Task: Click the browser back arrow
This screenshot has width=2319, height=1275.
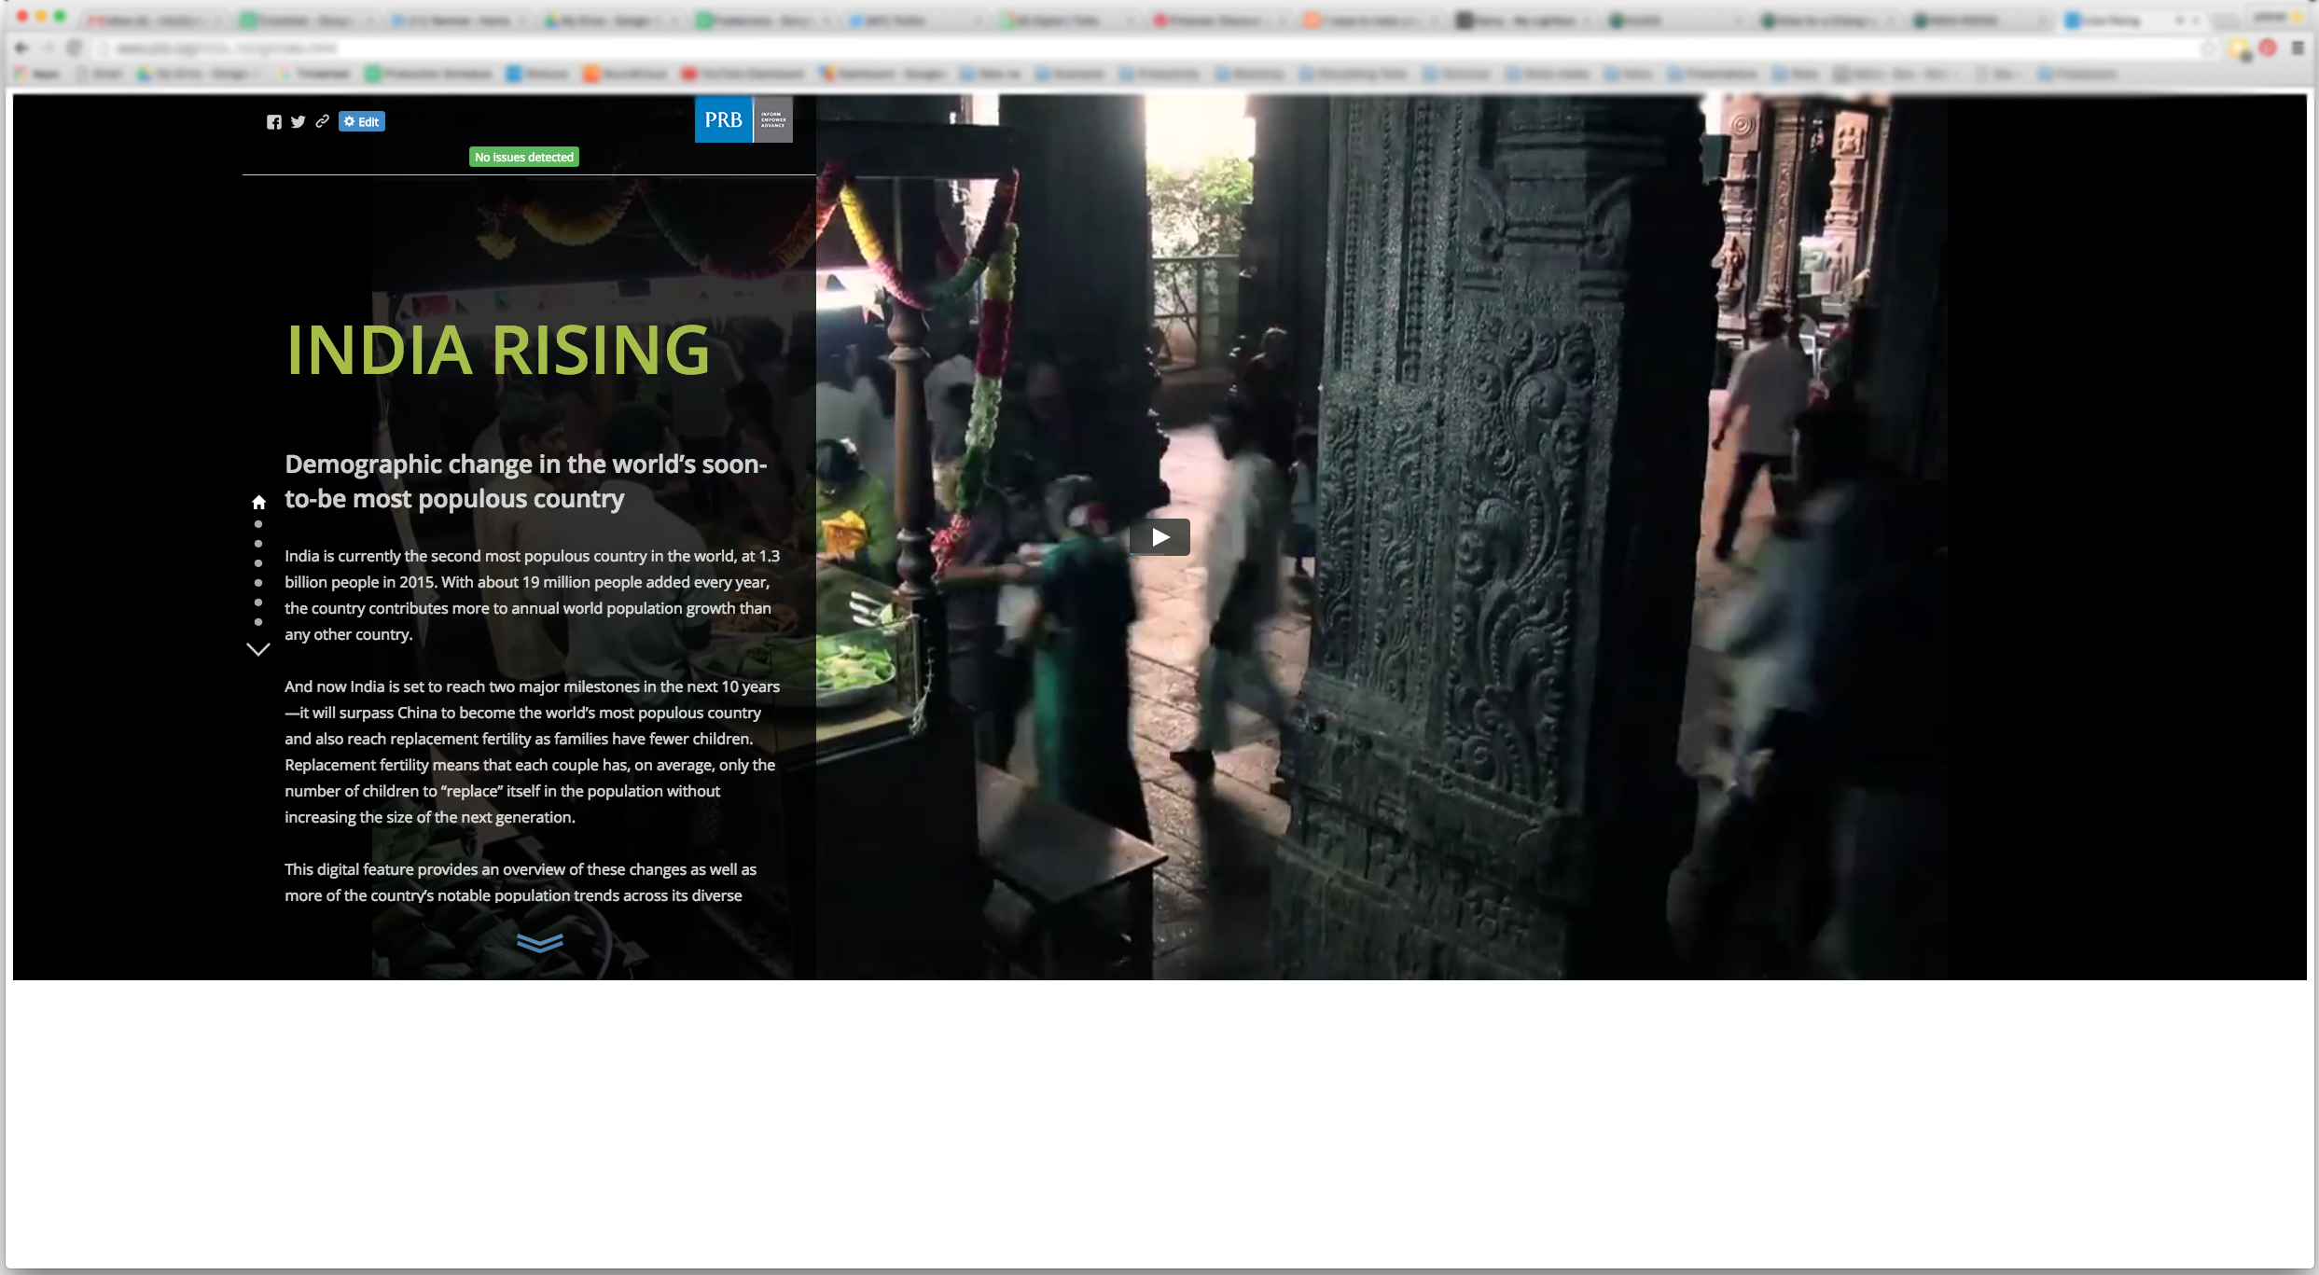Action: click(x=22, y=48)
